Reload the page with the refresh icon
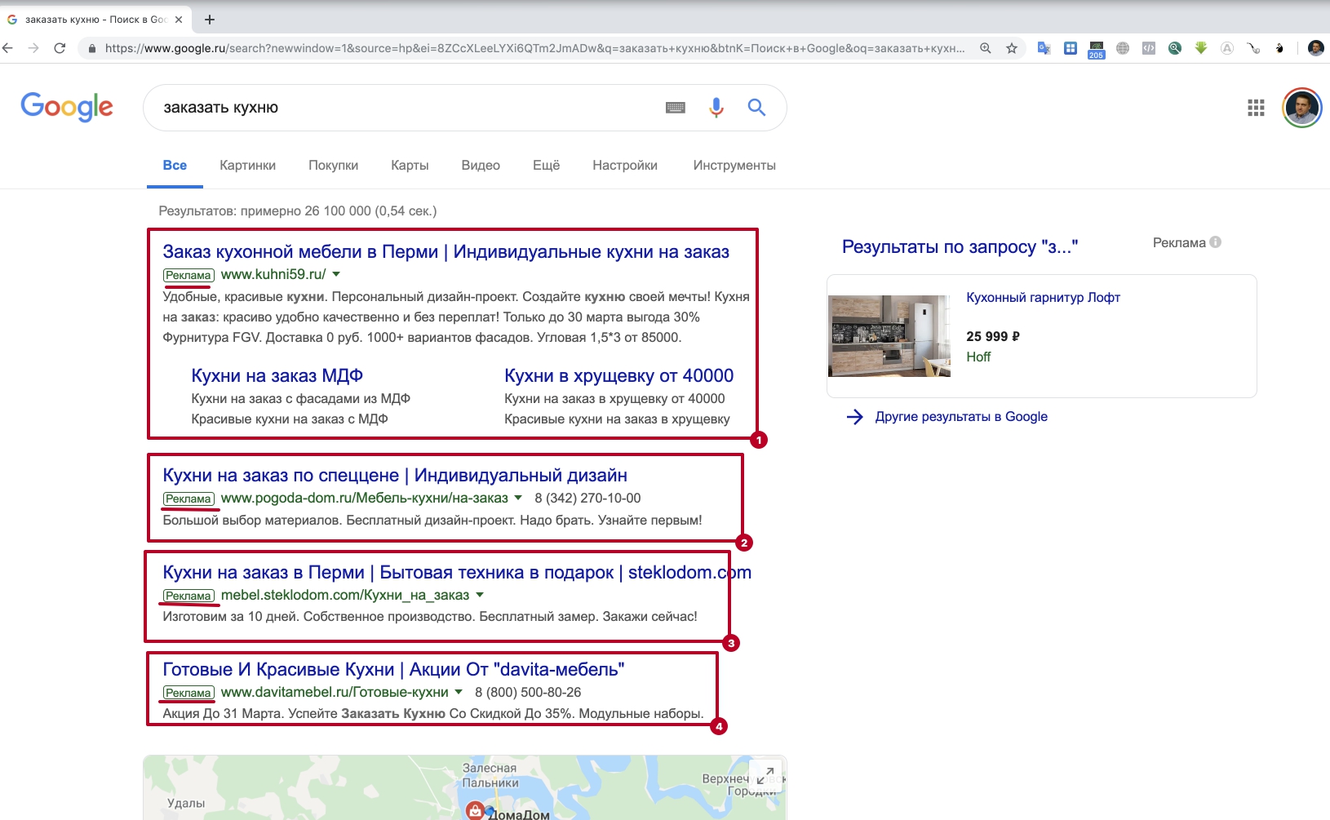 click(60, 48)
